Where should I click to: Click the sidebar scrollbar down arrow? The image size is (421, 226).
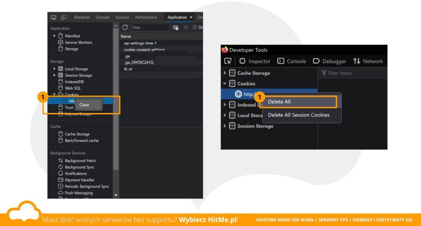pyautogui.click(x=116, y=196)
